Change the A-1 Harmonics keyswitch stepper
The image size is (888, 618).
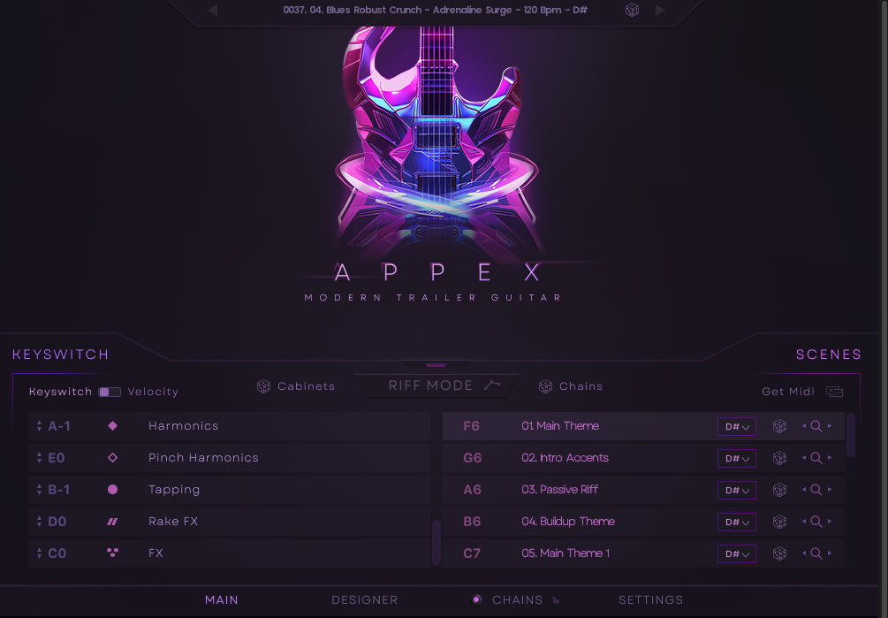[39, 426]
